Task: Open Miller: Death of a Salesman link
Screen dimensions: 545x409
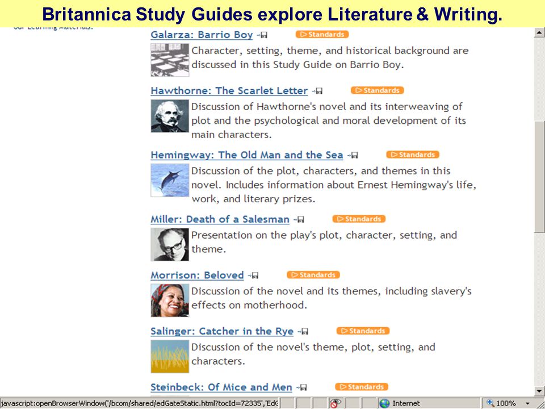Action: click(220, 219)
